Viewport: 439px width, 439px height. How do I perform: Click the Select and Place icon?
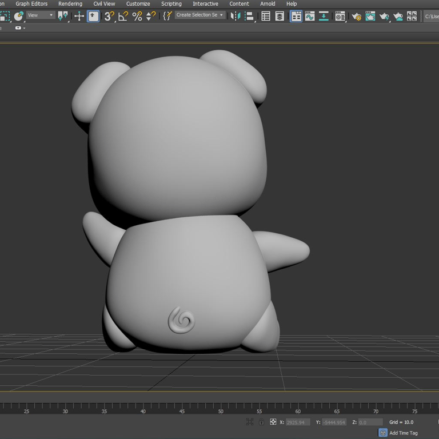[93, 16]
